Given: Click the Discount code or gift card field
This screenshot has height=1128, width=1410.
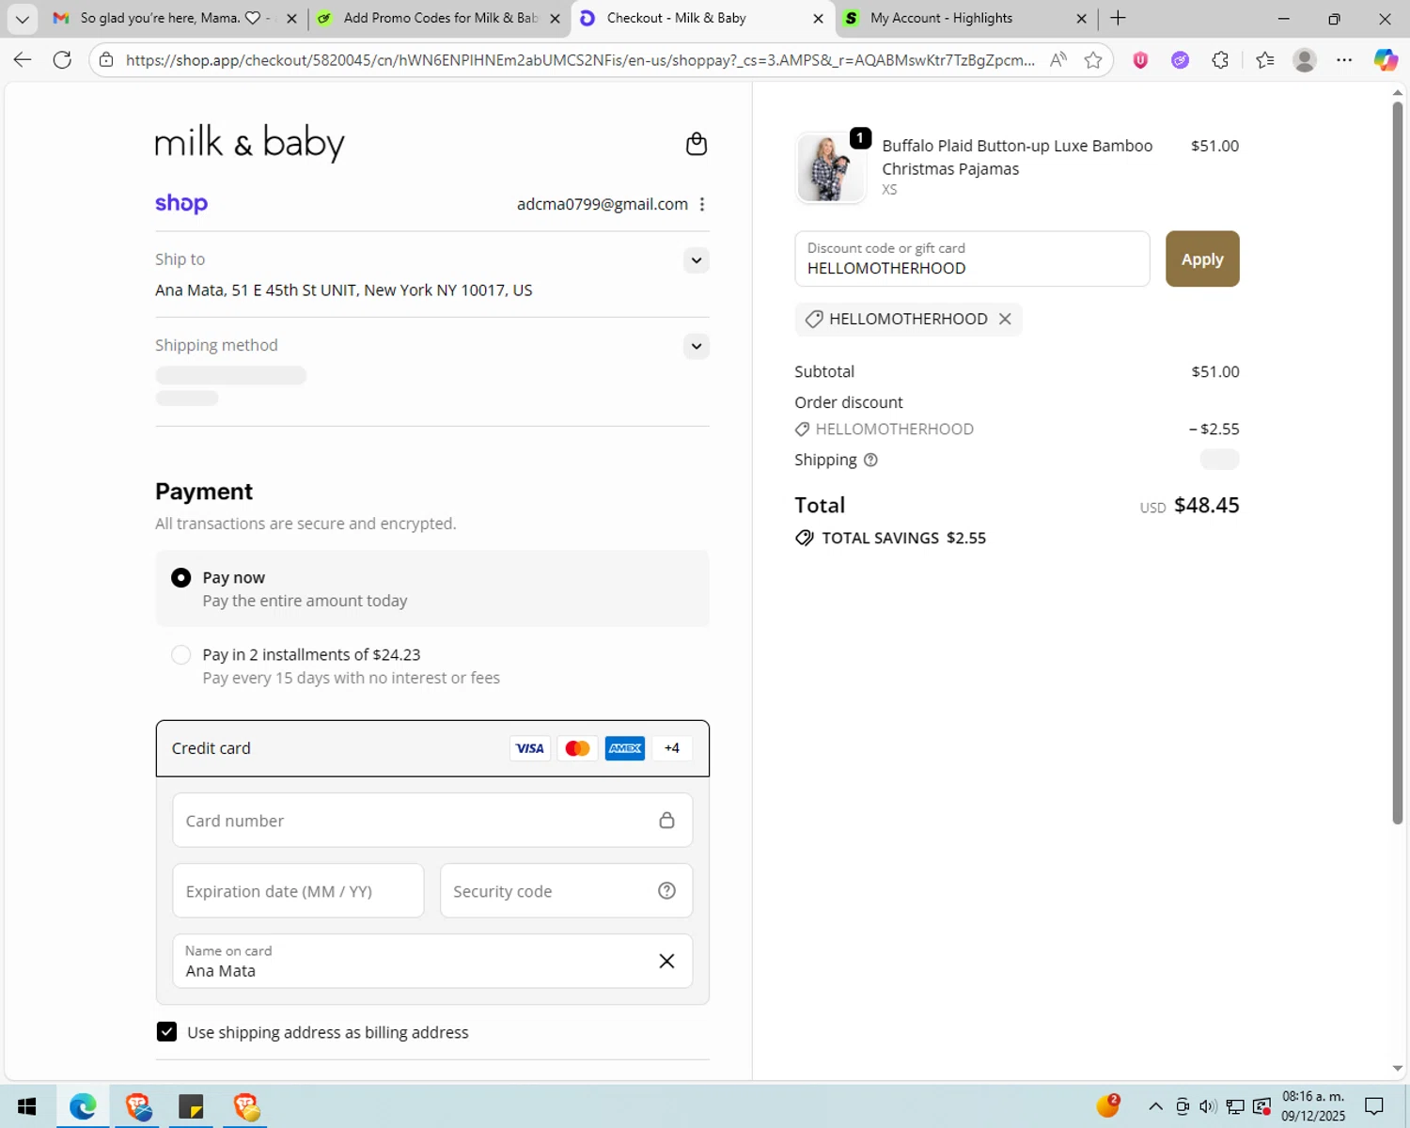Looking at the screenshot, I should coord(972,258).
